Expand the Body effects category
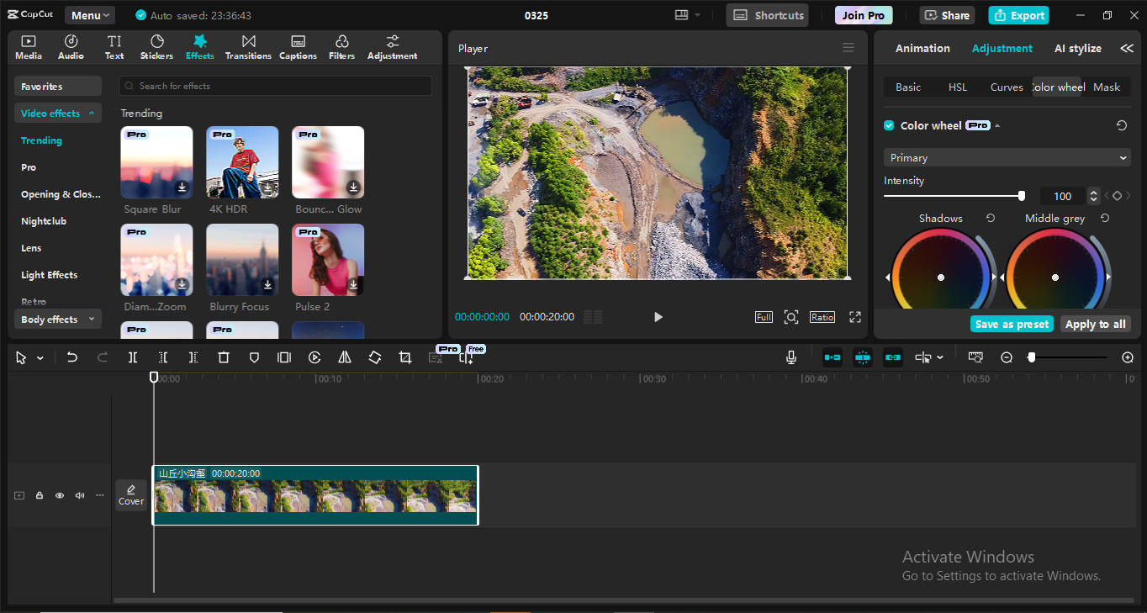The width and height of the screenshot is (1147, 613). click(57, 320)
